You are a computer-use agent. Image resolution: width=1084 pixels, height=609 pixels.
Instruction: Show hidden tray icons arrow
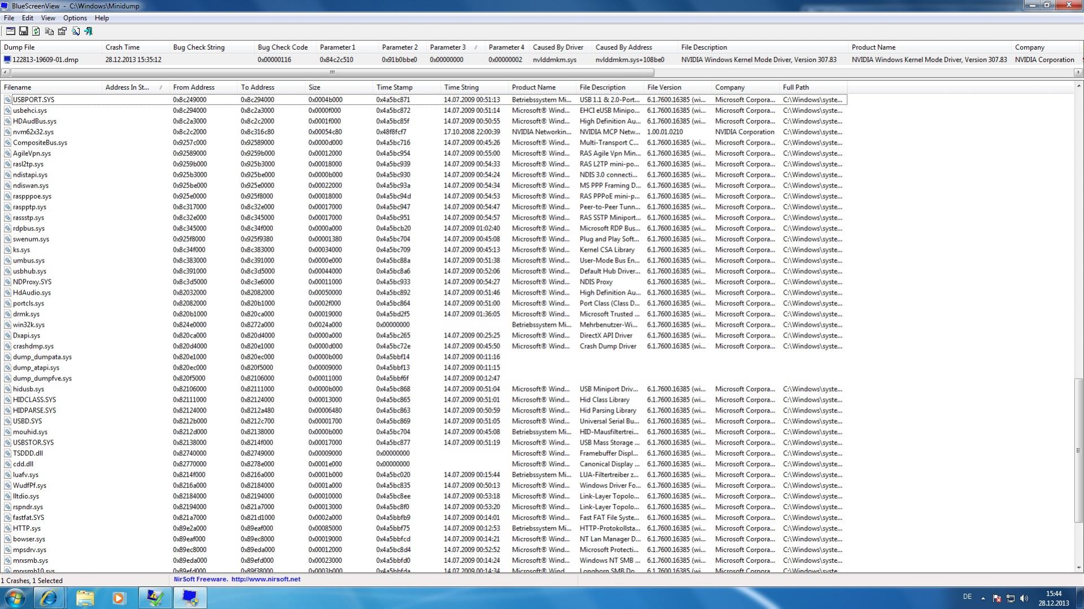tap(983, 598)
